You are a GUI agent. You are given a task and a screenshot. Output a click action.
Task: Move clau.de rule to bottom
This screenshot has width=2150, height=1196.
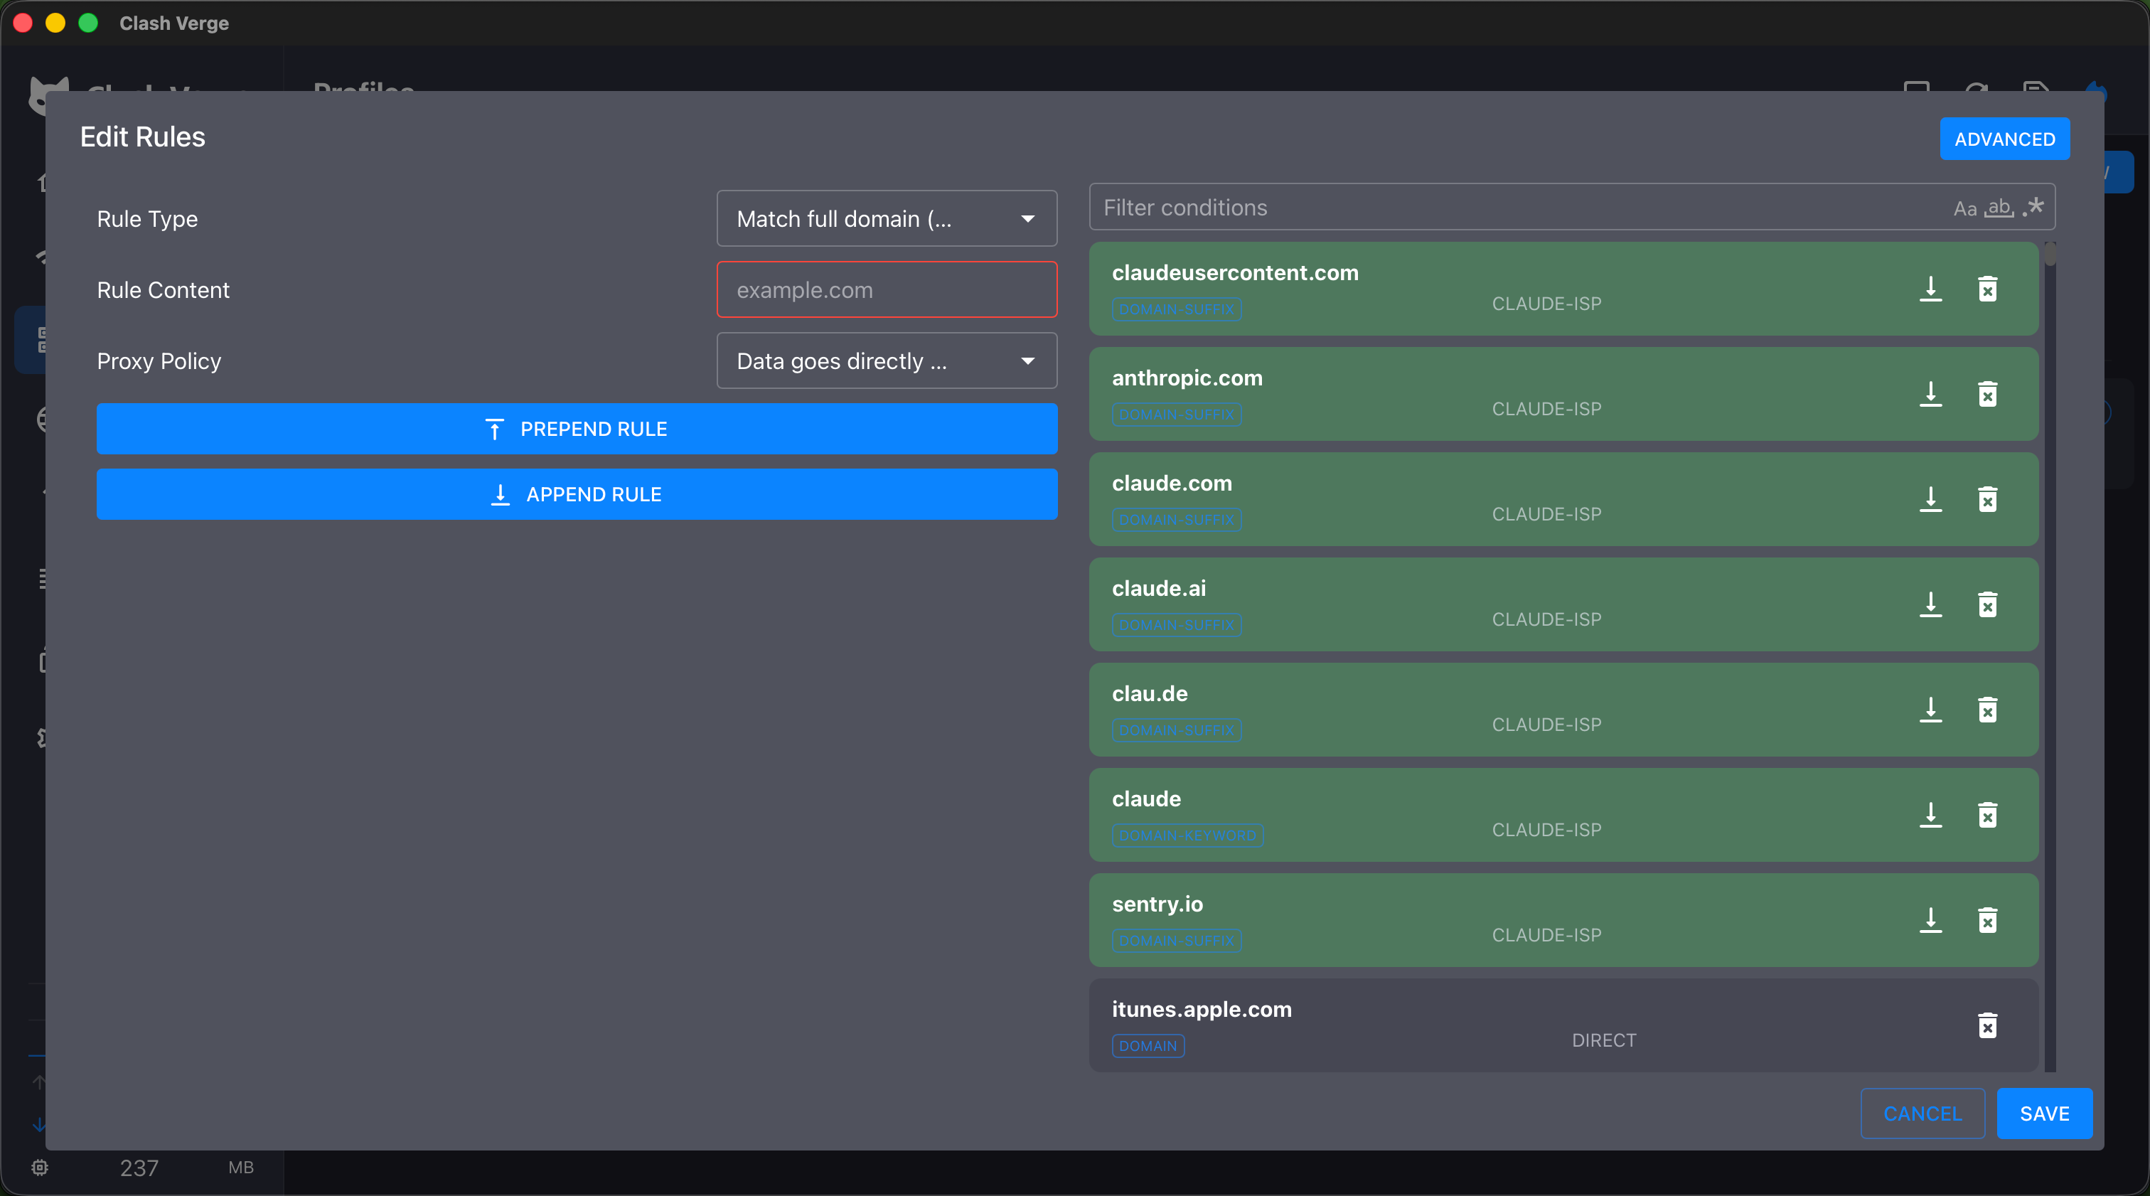click(x=1930, y=710)
